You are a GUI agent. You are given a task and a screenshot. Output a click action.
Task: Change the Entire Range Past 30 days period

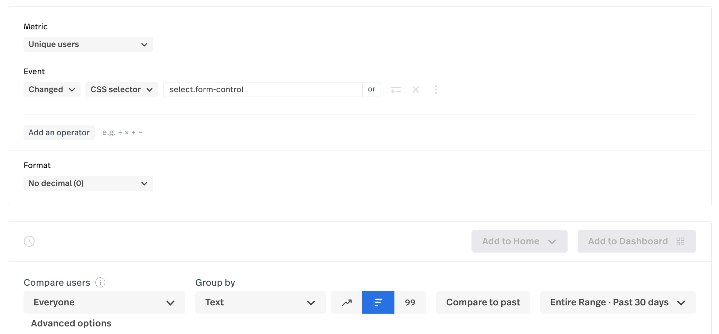point(618,303)
